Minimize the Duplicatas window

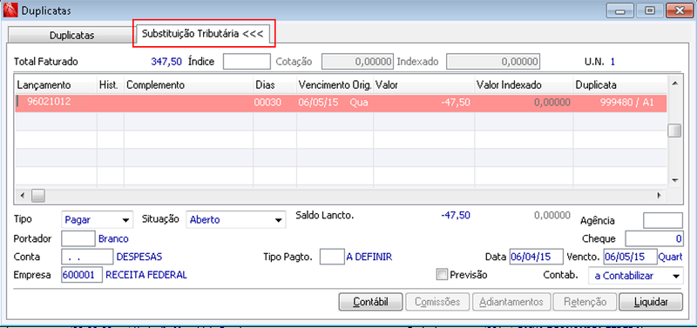click(x=620, y=10)
